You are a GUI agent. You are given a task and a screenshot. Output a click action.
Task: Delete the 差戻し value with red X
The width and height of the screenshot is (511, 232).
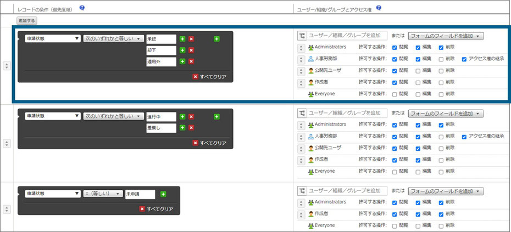point(191,128)
